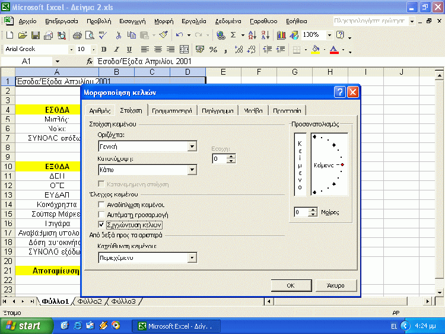Open a file with the Open folder icon
445x334 pixels.
click(x=23, y=35)
